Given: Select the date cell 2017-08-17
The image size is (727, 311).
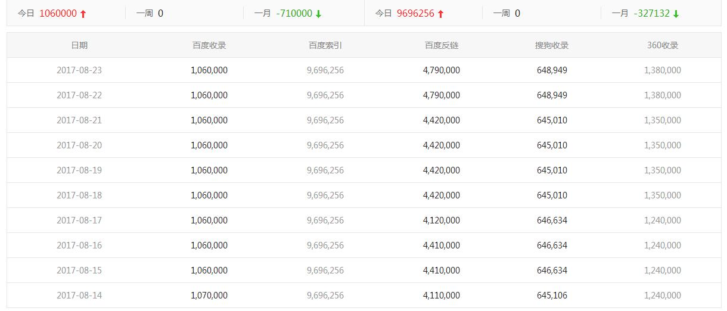Looking at the screenshot, I should pyautogui.click(x=79, y=220).
